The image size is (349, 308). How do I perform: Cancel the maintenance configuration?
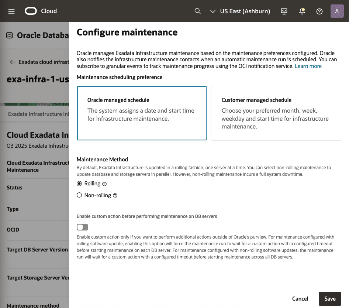point(300,298)
